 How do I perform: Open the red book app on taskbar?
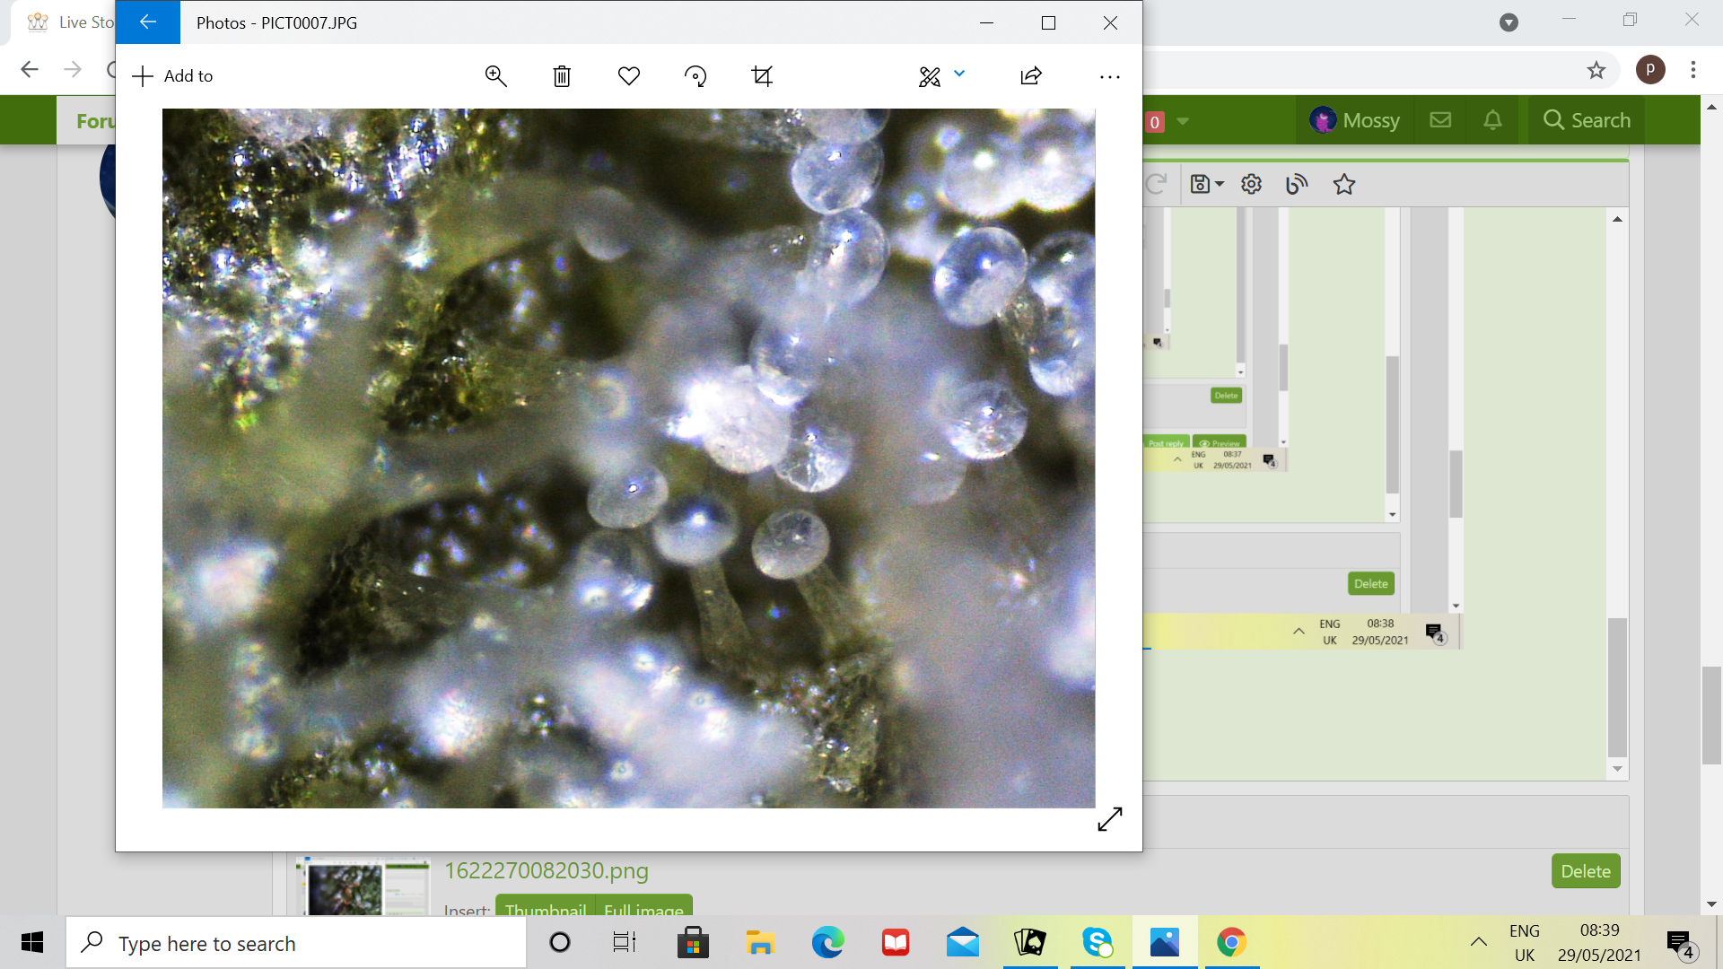point(896,943)
